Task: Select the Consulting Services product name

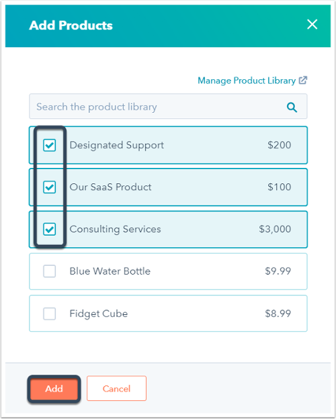Action: click(116, 229)
